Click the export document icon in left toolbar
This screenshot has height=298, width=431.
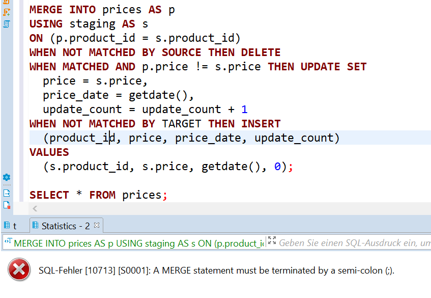[x=7, y=193]
